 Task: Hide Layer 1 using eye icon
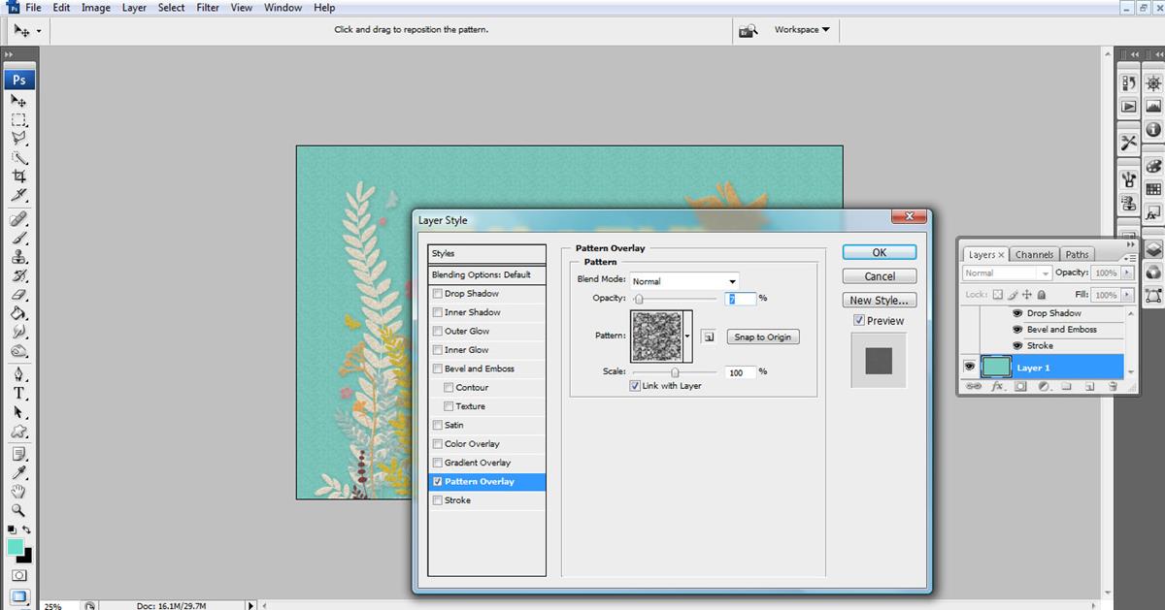(968, 368)
